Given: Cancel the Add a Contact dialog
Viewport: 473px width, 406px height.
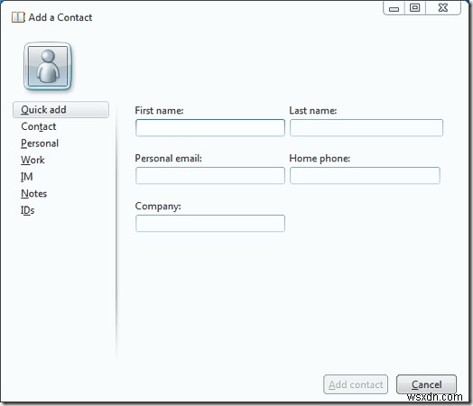Looking at the screenshot, I should pos(426,384).
